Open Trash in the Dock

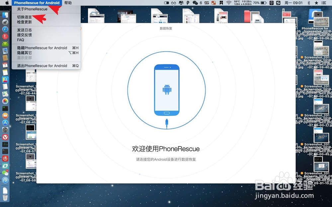[5, 197]
